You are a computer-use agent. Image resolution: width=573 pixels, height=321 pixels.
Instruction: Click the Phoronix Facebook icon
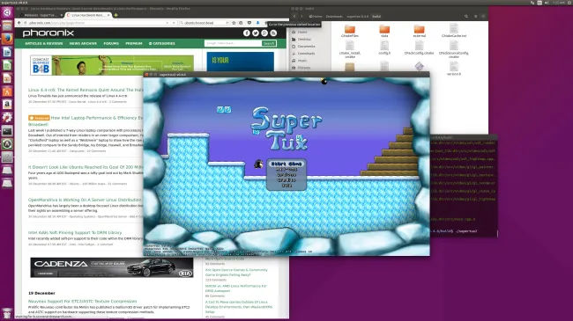pyautogui.click(x=247, y=33)
